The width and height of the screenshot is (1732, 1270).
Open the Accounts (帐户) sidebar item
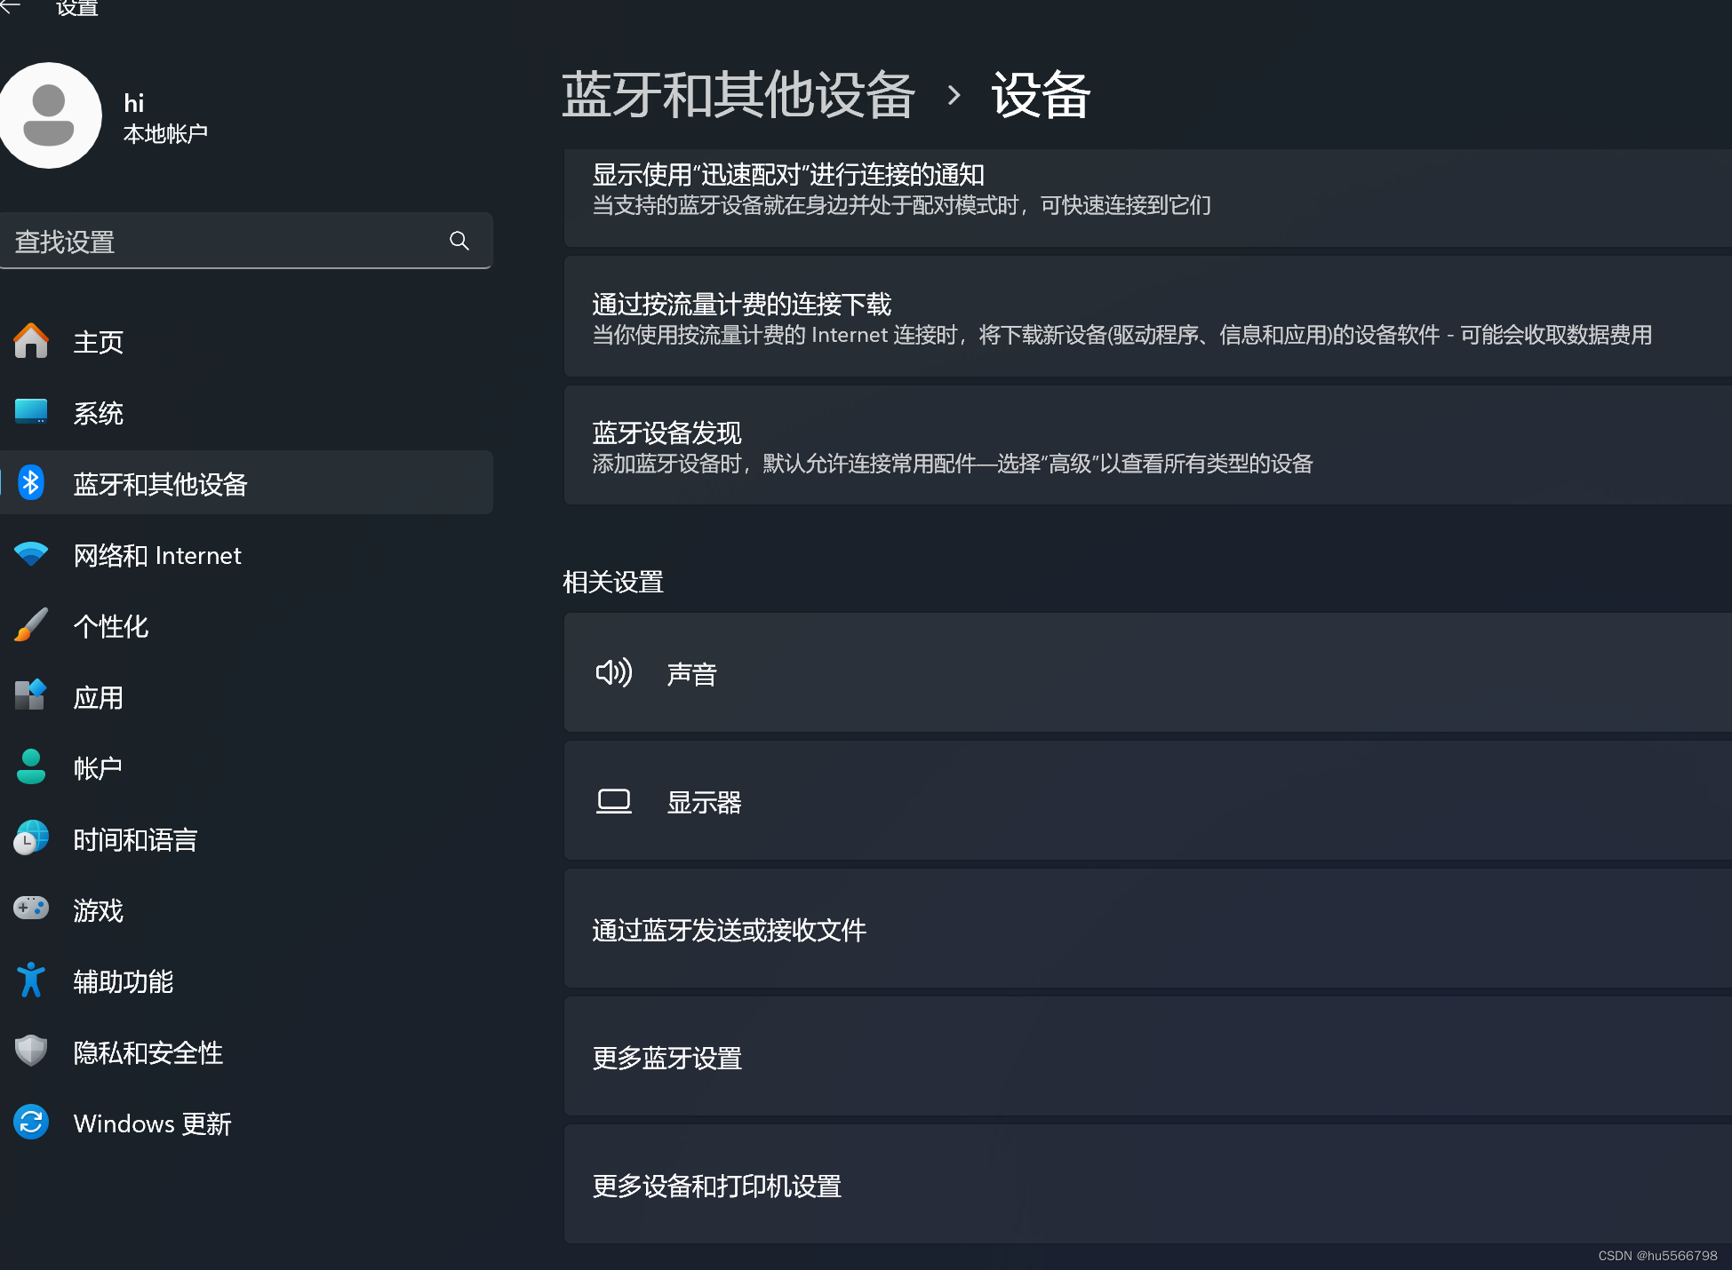click(98, 768)
